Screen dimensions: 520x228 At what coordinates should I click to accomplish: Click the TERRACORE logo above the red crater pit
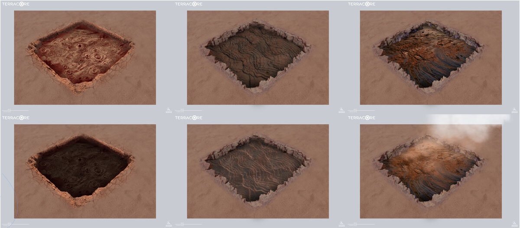16,4
